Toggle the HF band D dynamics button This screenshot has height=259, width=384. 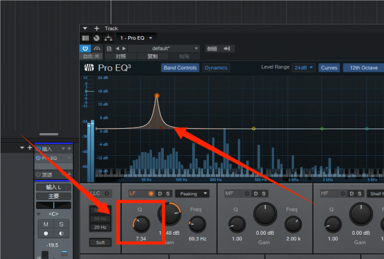pyautogui.click(x=352, y=194)
